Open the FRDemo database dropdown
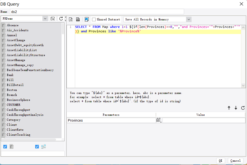This screenshot has height=165, width=247. [45, 19]
